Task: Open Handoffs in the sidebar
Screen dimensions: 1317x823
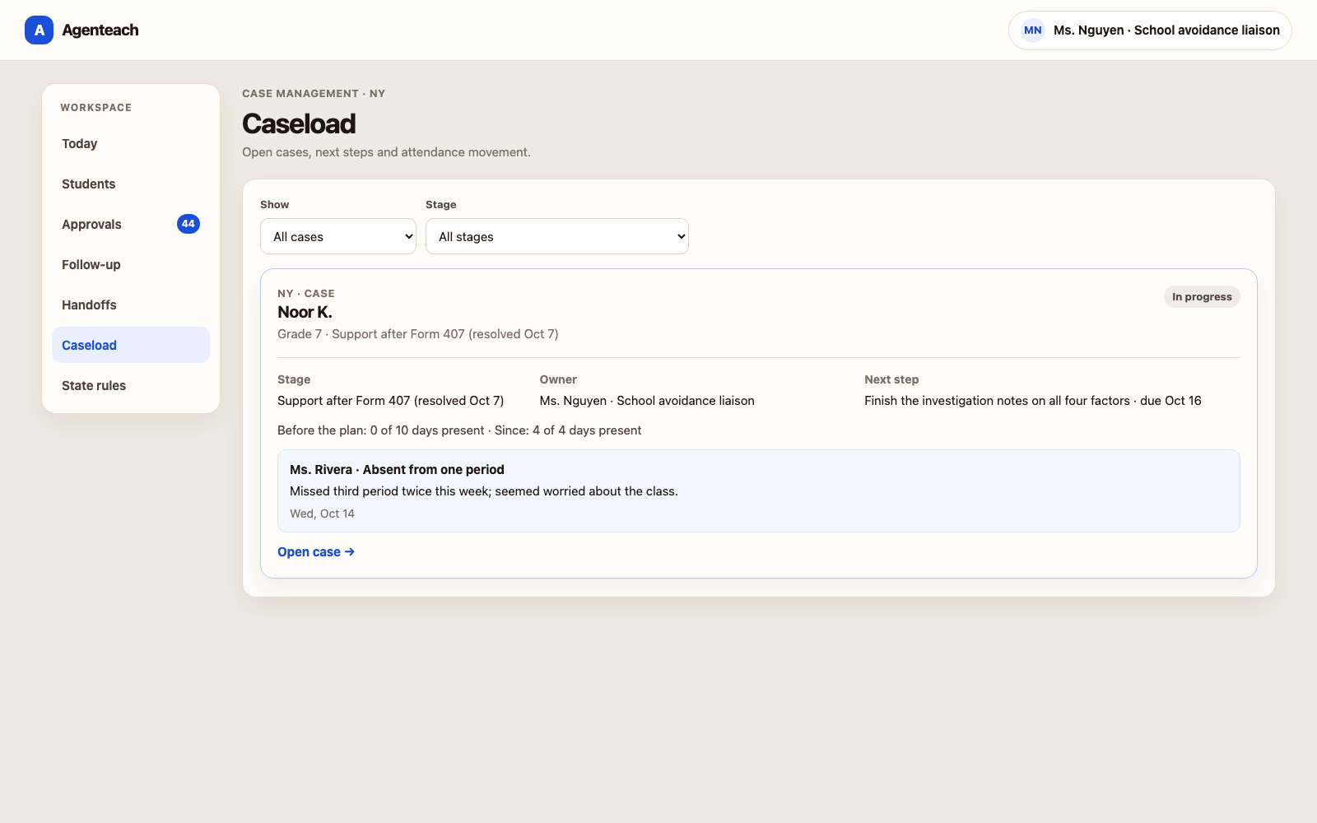Action: pos(131,305)
